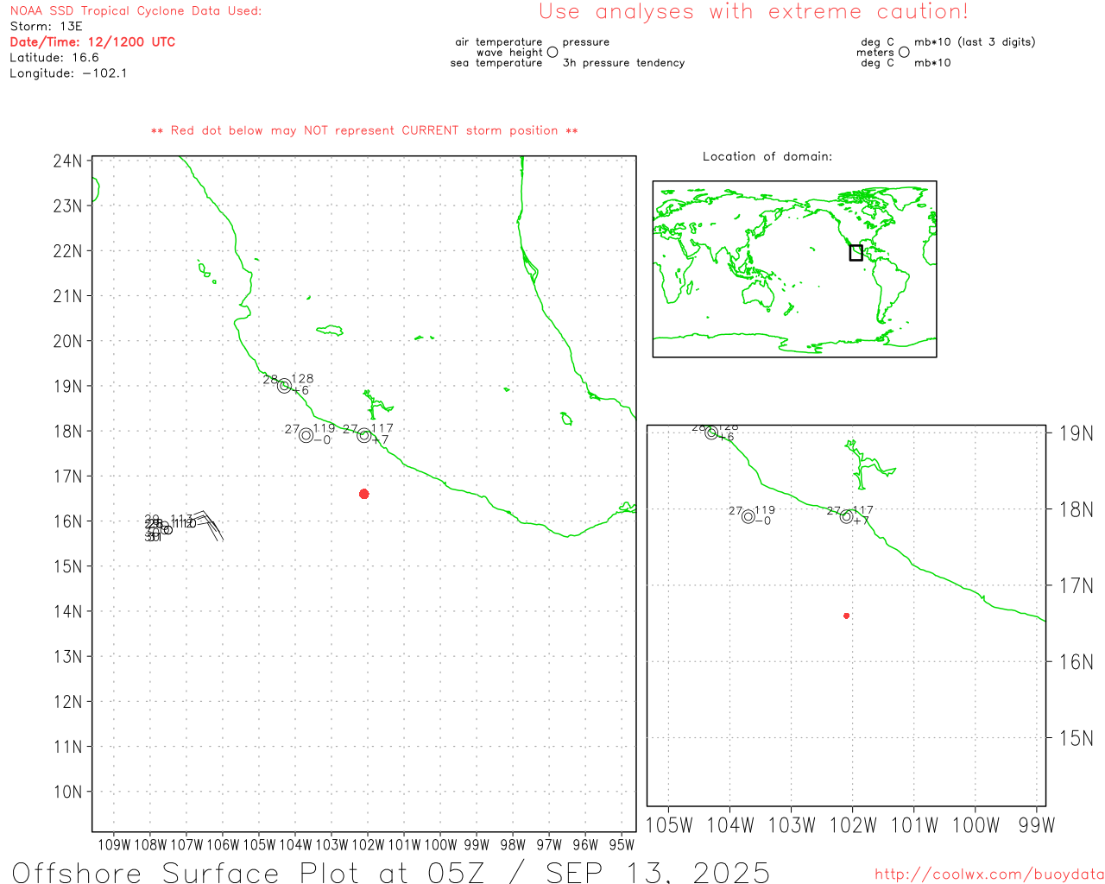The image size is (1105, 884).
Task: Click 'sea temperature' legend label
Action: click(496, 63)
